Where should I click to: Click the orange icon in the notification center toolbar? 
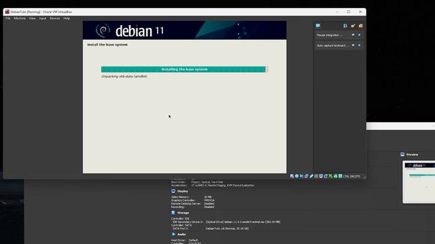(x=361, y=26)
